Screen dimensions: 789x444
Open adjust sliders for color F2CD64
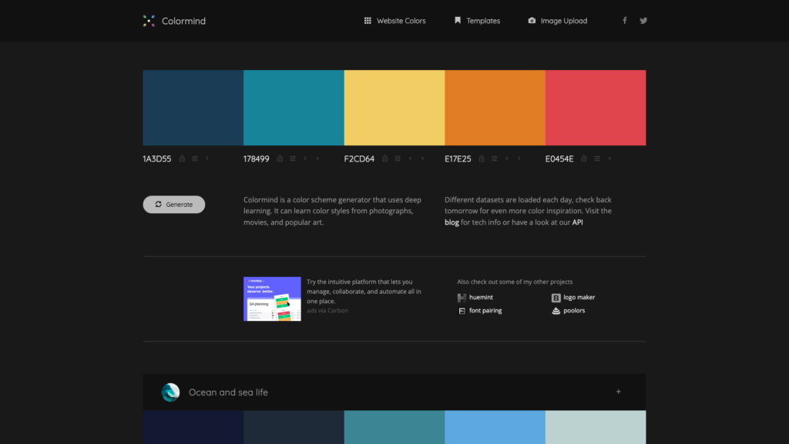(398, 159)
